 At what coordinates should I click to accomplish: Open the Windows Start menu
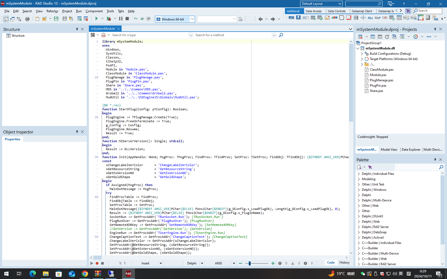[6, 273]
